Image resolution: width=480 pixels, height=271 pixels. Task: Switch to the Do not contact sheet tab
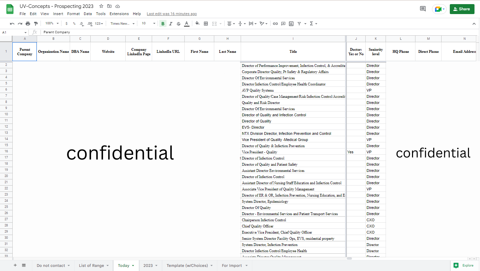51,266
